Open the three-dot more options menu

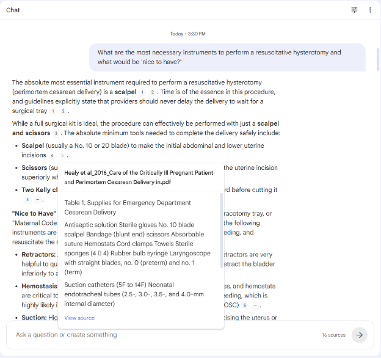point(370,10)
